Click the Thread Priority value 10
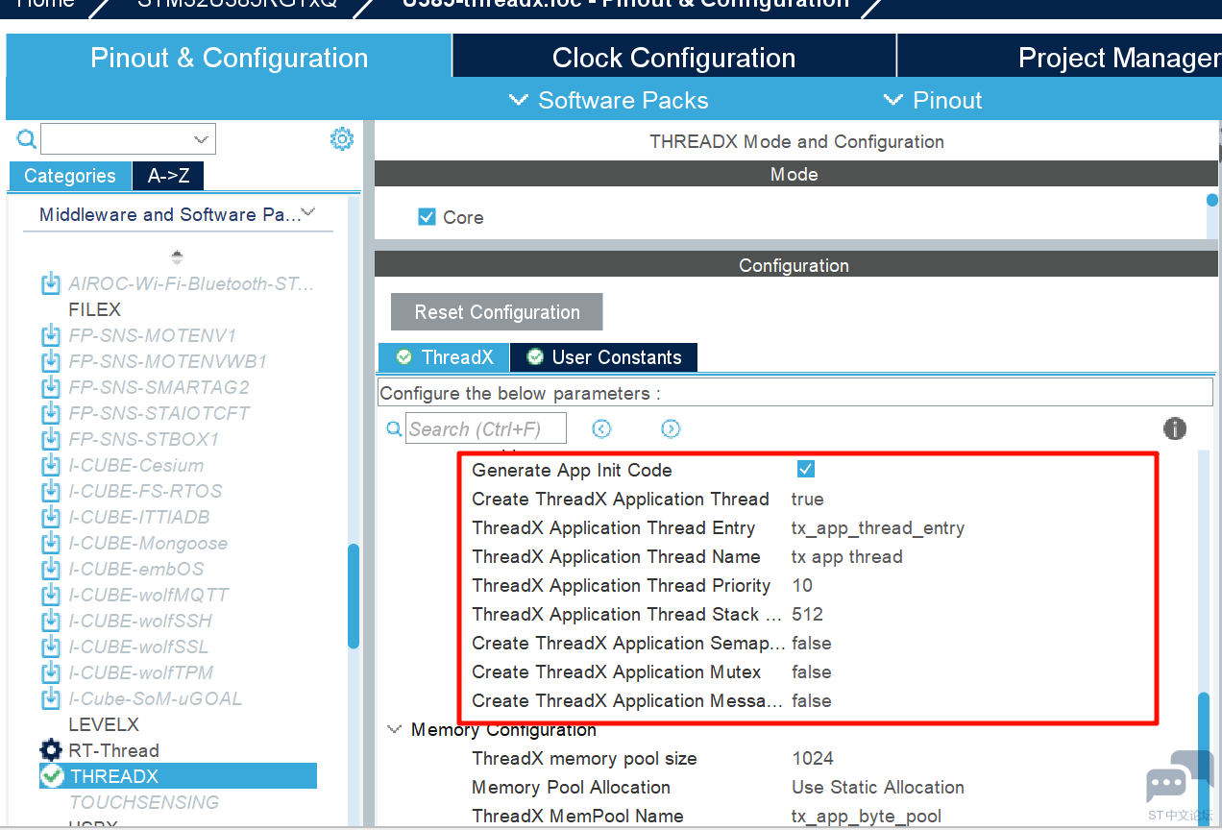 click(802, 585)
